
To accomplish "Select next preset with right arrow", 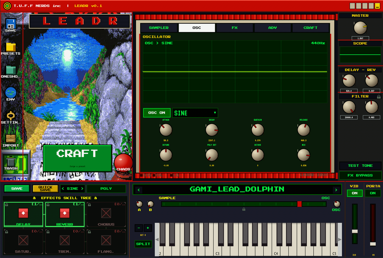I will [x=336, y=190].
